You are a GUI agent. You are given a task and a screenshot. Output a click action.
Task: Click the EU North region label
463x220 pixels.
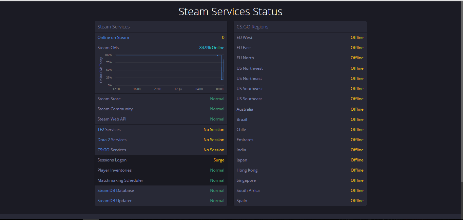[x=245, y=58]
